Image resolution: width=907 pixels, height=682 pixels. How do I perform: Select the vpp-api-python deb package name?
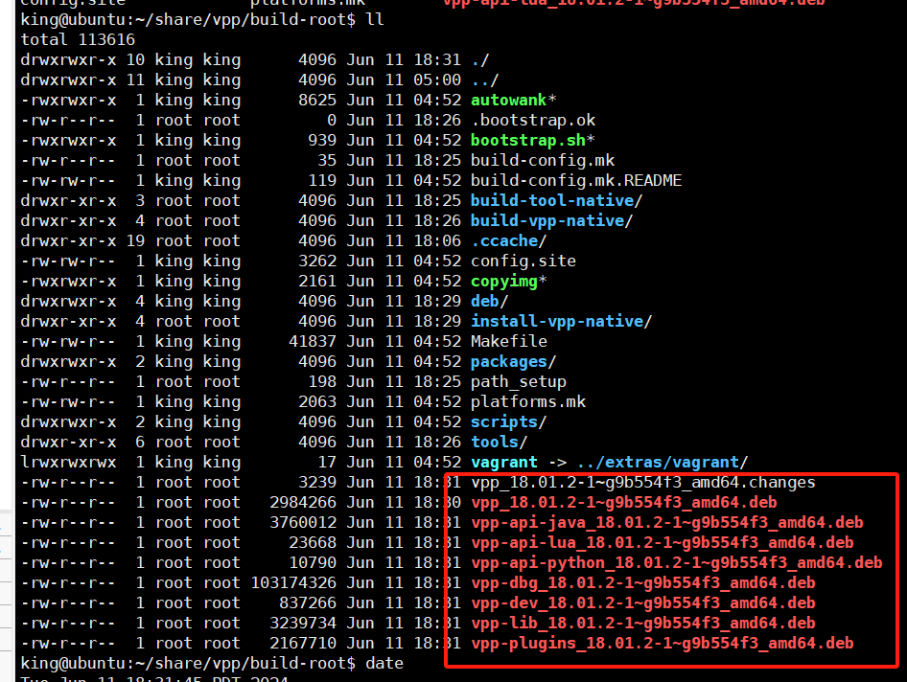[677, 563]
